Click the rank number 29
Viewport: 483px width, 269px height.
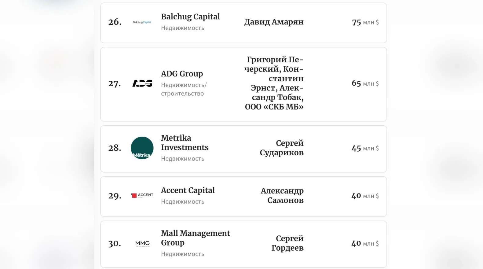point(115,196)
